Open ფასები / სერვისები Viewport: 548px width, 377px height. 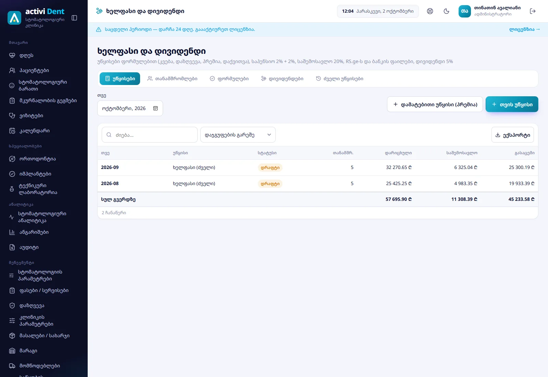(x=44, y=290)
